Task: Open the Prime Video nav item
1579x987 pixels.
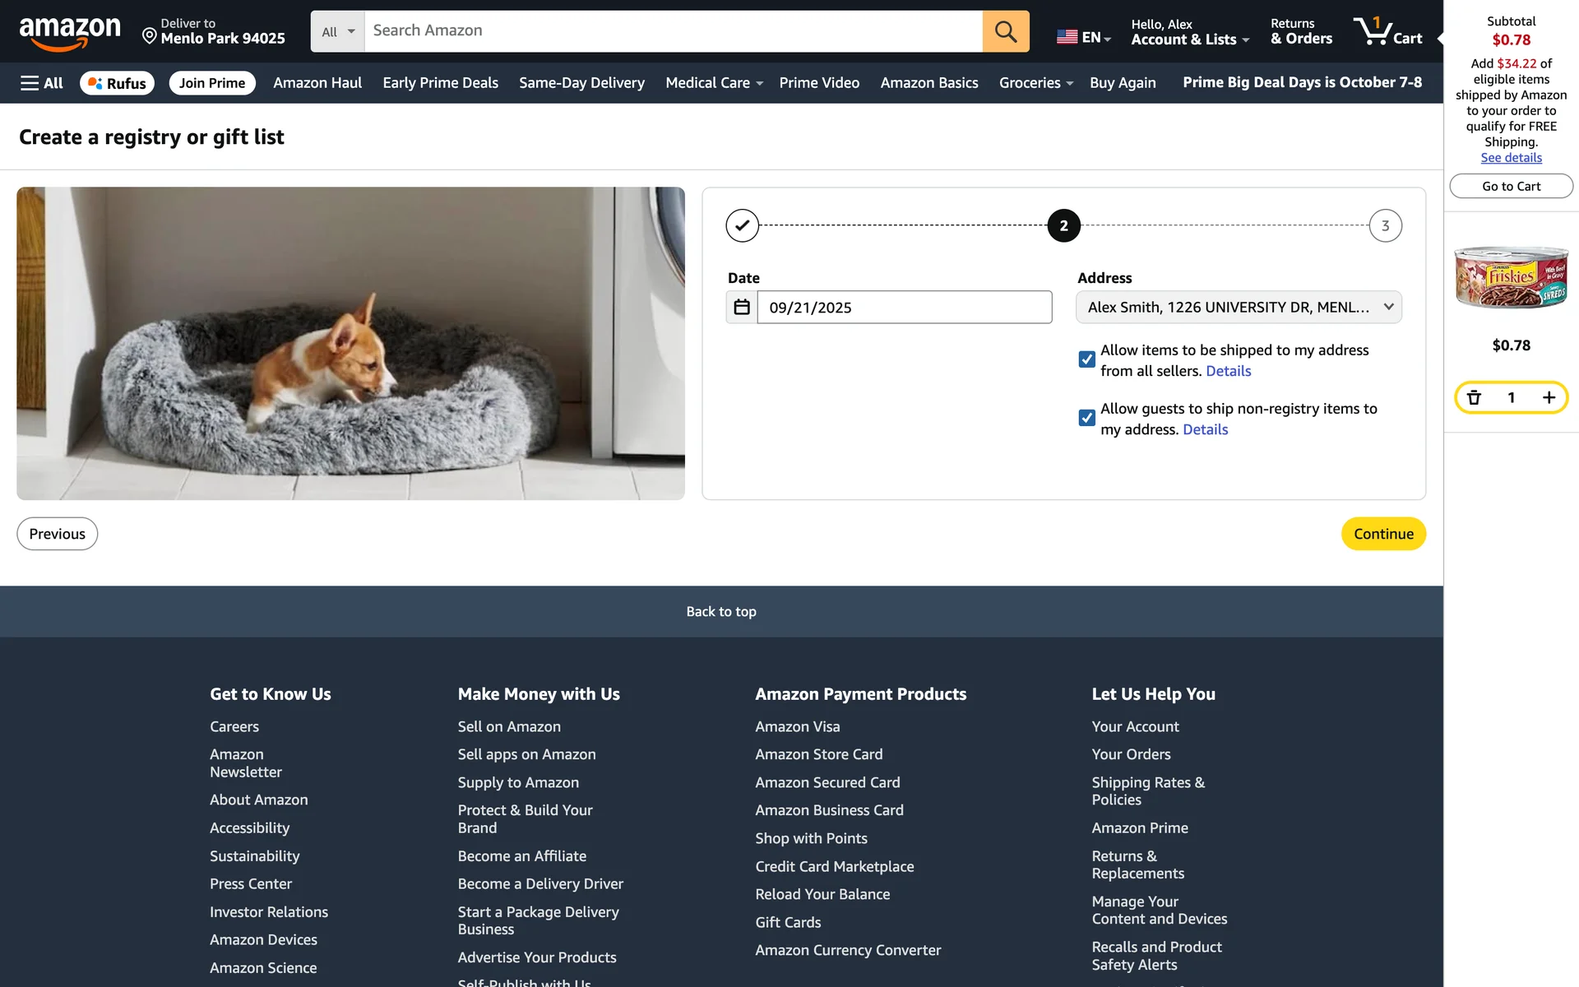Action: [x=818, y=83]
